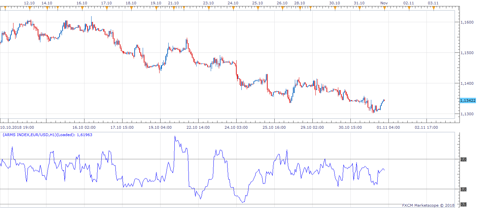Click the current price label 1,13422
The height and width of the screenshot is (208, 479).
[468, 100]
